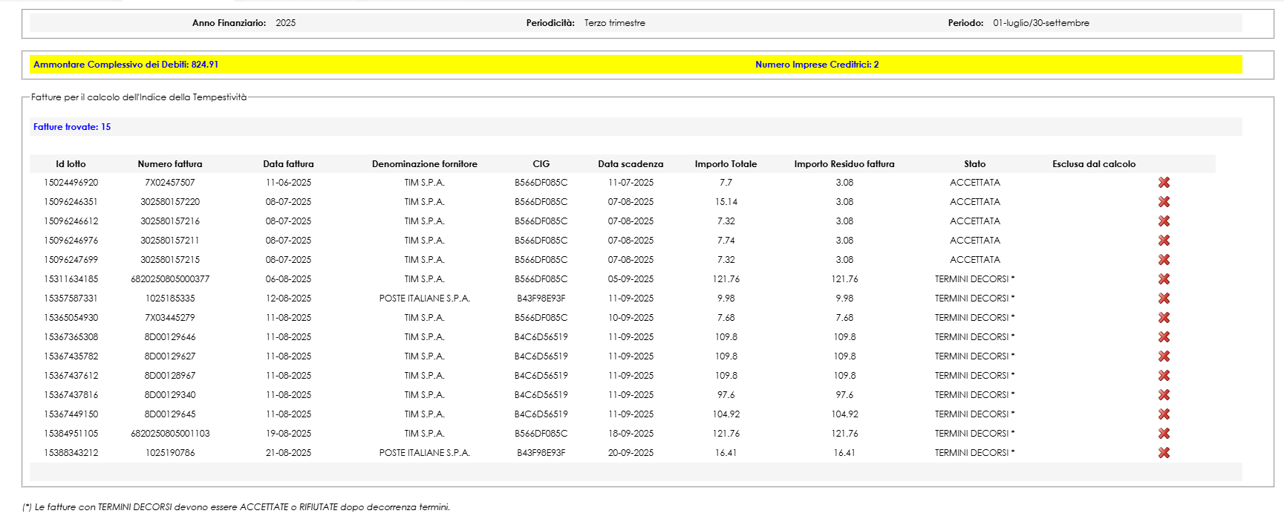
Task: Click red X on invoice 6820250805001103 row
Action: coord(1164,434)
